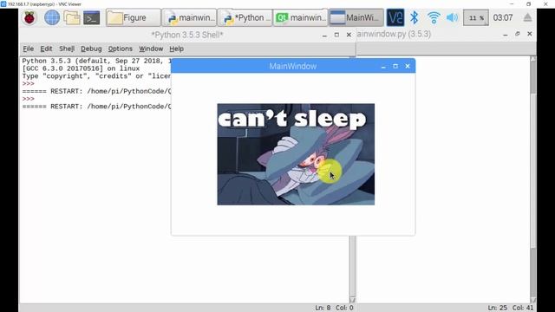Image resolution: width=555 pixels, height=312 pixels.
Task: Open the Options menu
Action: coord(121,49)
